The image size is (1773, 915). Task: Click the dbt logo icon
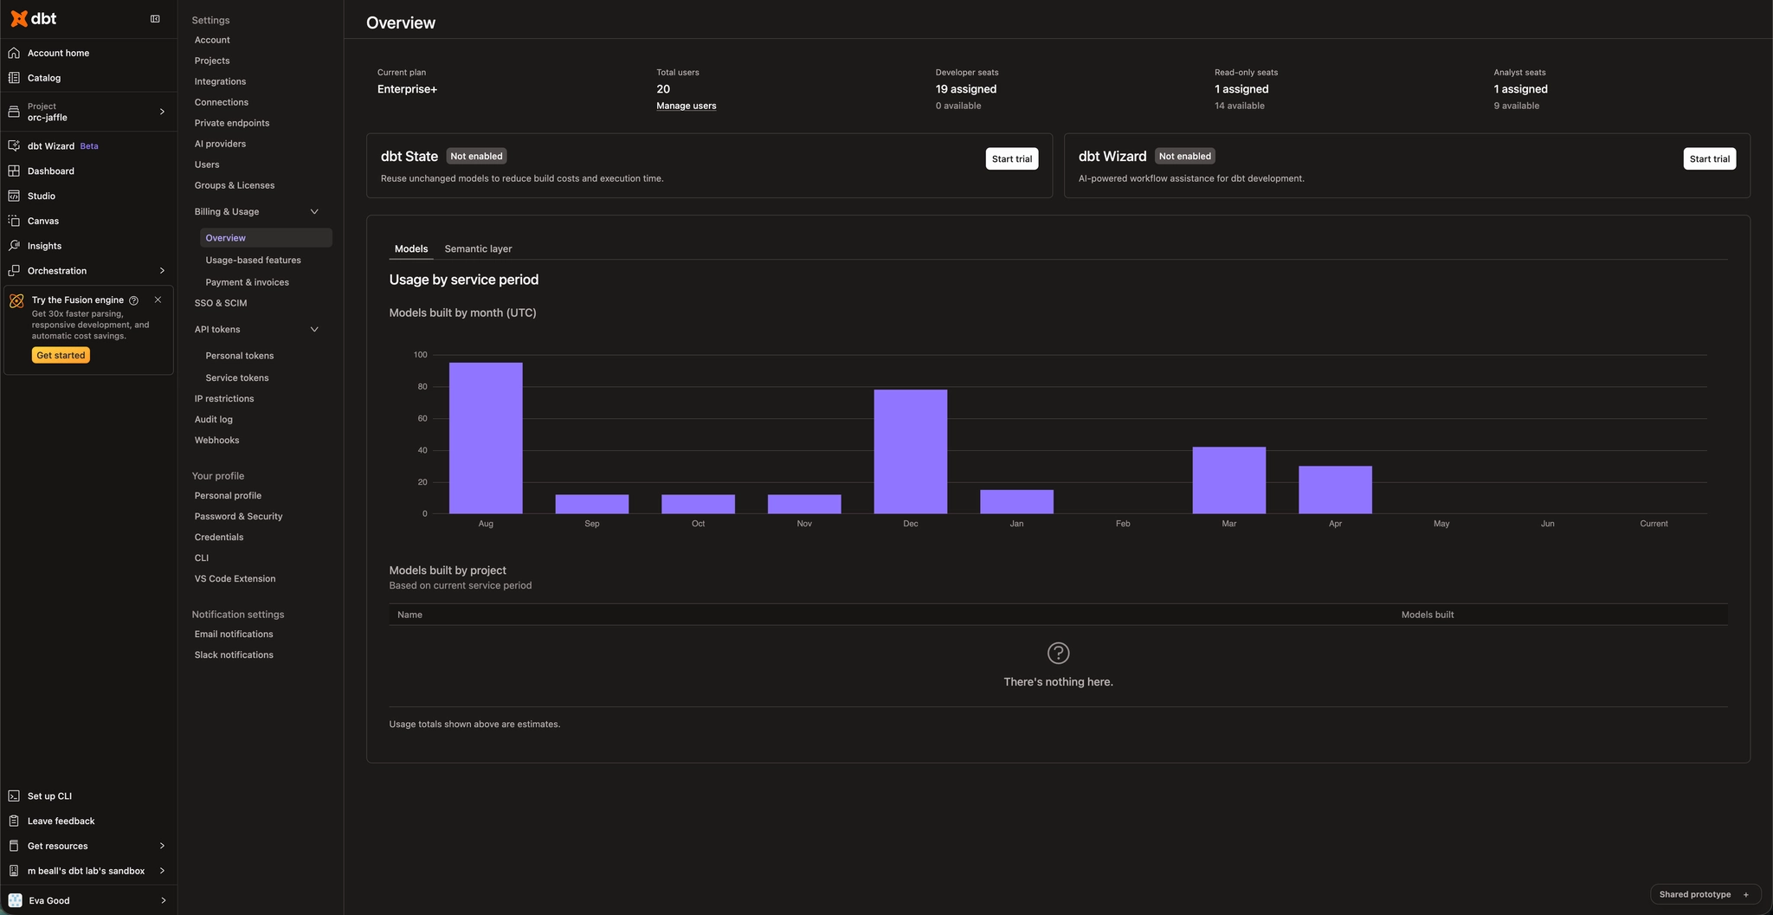[x=19, y=18]
